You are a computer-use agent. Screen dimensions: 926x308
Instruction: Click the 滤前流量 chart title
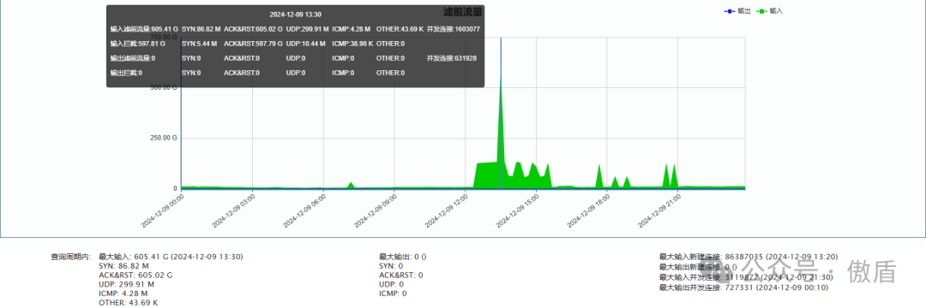point(463,12)
